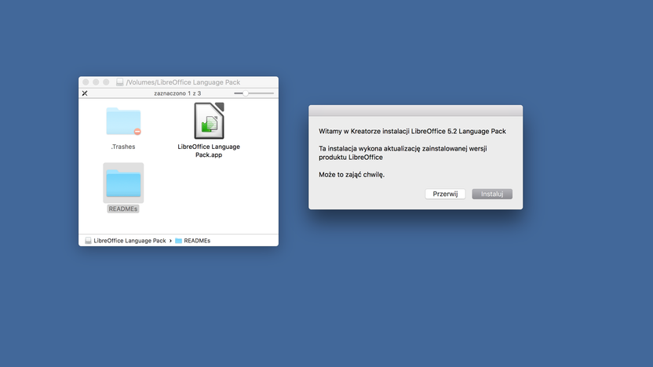Screen dimensions: 653x367
Task: Click LibreOffice Language Pack in path bar
Action: (130, 241)
